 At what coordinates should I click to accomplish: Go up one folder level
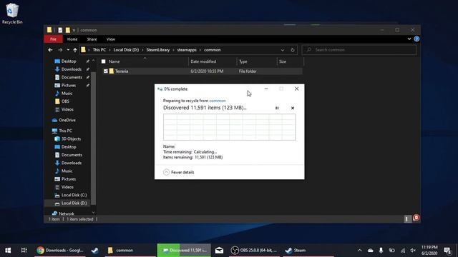pos(75,50)
